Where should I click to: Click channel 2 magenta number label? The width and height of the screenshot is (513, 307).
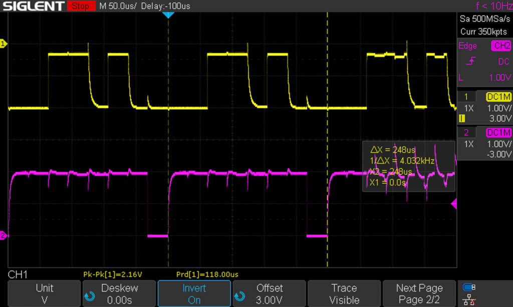tap(466, 132)
